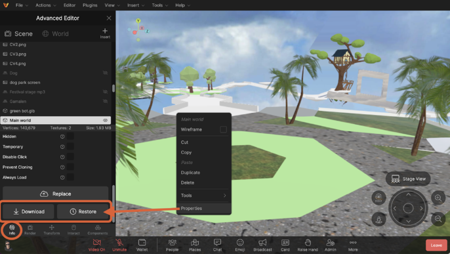Click the Broadcast megaphone icon
The image size is (450, 254).
click(x=262, y=243)
